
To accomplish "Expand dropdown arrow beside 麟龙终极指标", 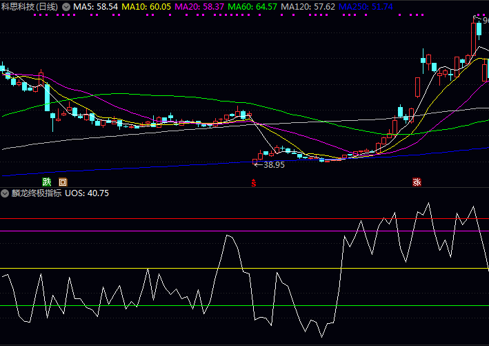I will (5, 193).
